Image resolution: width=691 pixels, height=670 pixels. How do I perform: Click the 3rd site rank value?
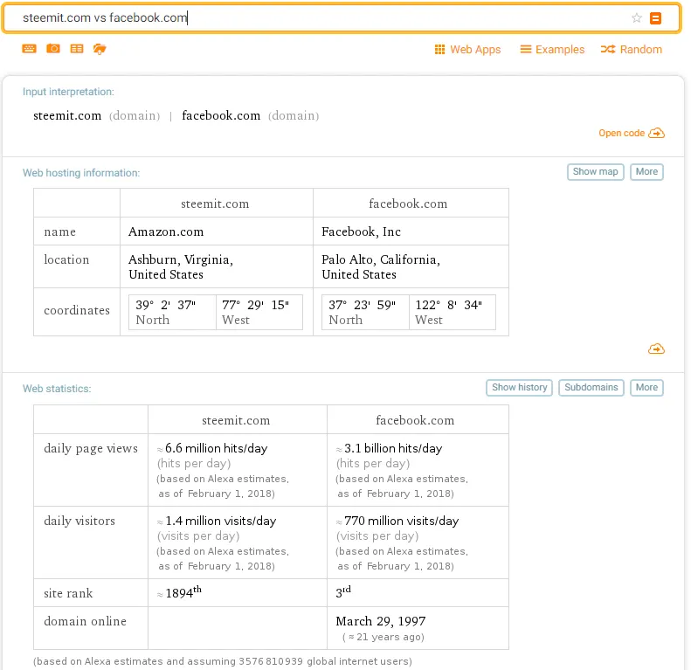pyautogui.click(x=343, y=592)
